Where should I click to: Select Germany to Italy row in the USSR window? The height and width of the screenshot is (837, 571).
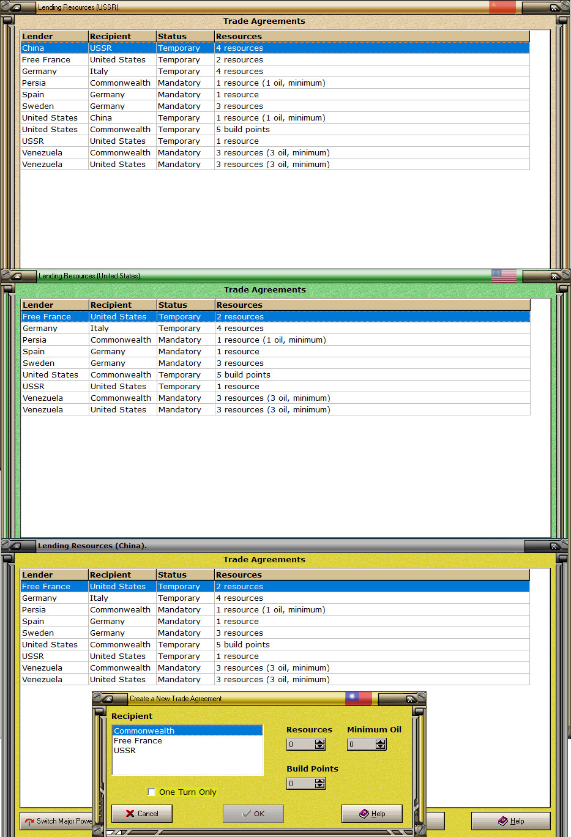pos(275,71)
